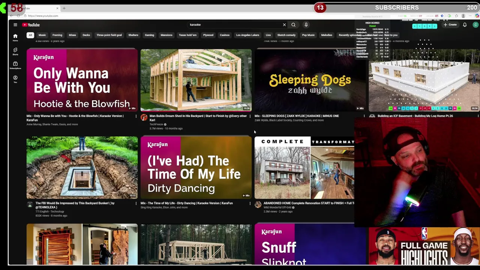The image size is (480, 270).
Task: Open the TechFreeze channel avatar
Action: point(144,117)
